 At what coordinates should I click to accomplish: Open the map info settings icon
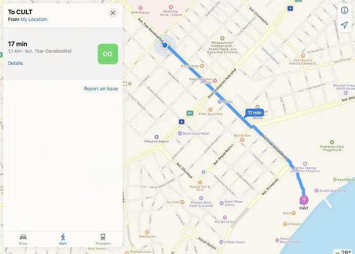[344, 10]
